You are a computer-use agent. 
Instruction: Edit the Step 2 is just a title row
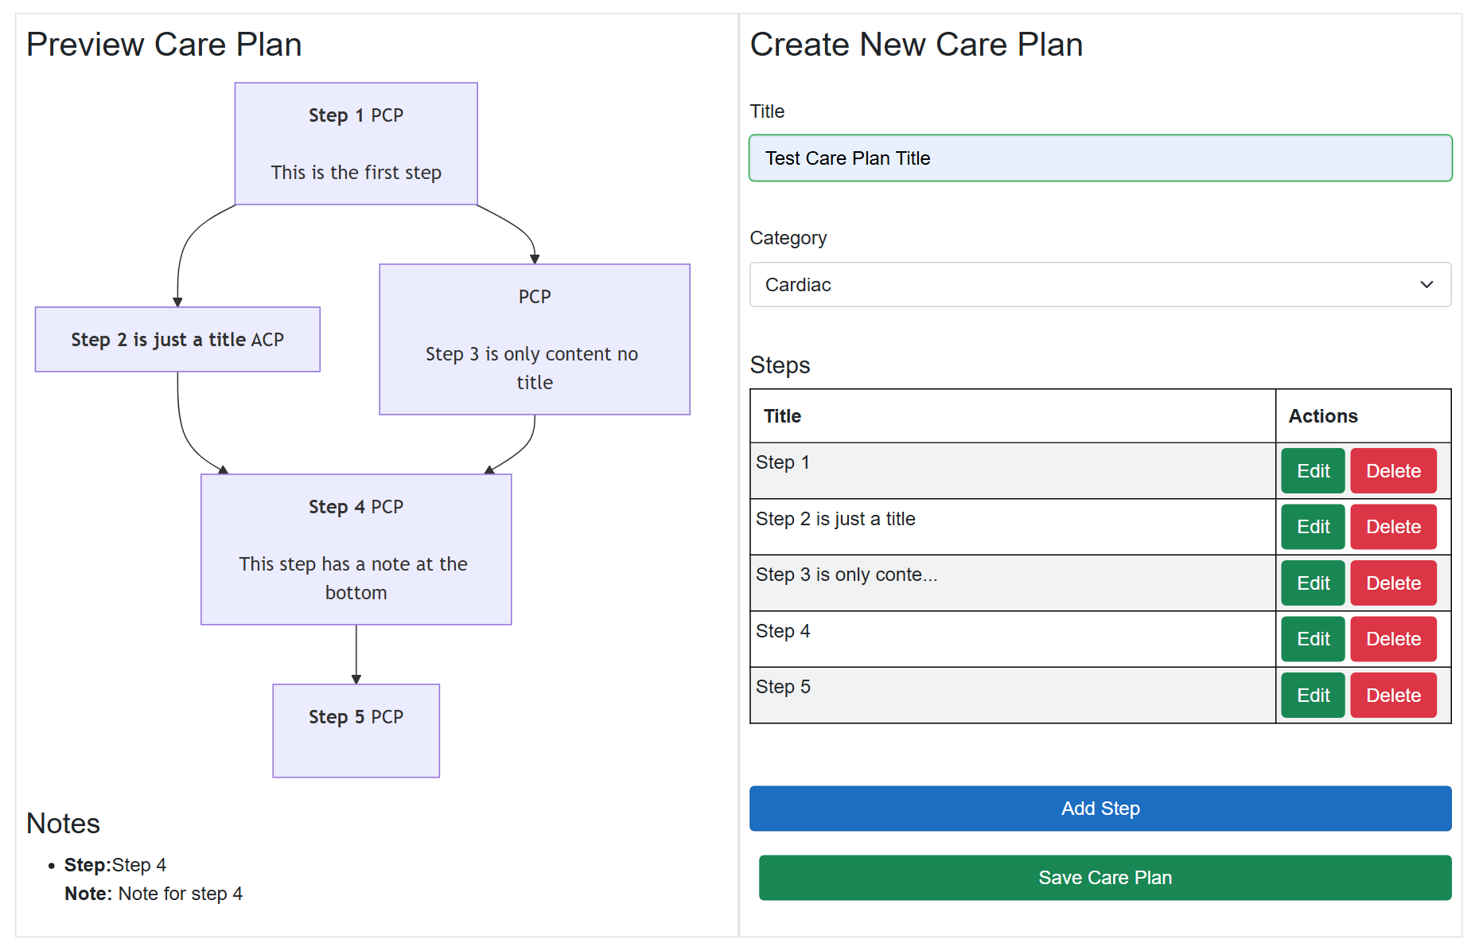tap(1313, 527)
